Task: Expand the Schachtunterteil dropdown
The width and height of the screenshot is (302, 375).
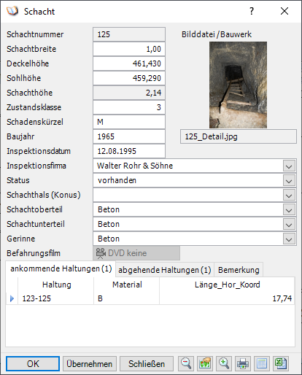Action: pos(289,224)
